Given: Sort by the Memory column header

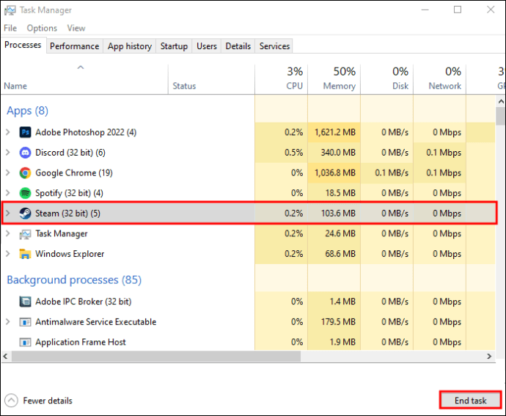Looking at the screenshot, I should (334, 79).
